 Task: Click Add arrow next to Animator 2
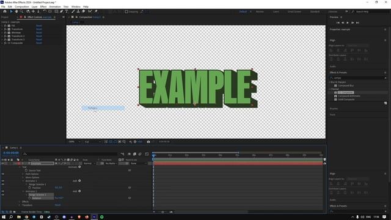(79, 191)
